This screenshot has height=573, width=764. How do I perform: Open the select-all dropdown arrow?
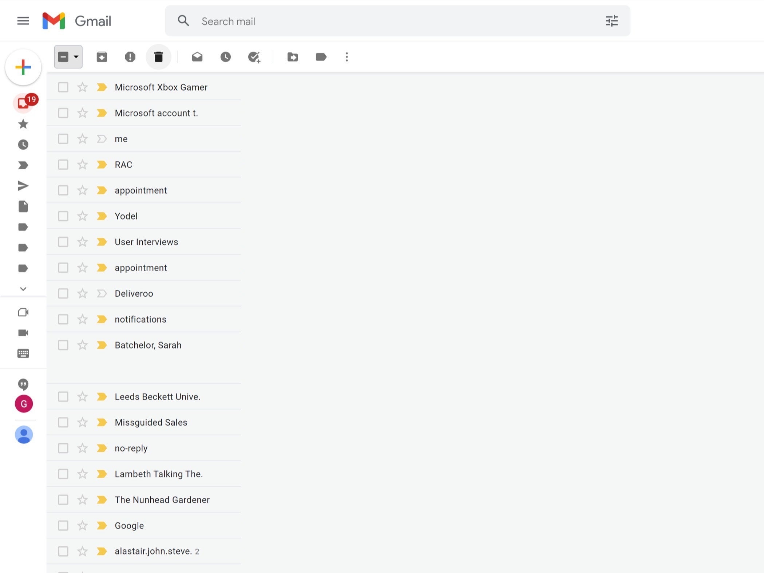76,57
